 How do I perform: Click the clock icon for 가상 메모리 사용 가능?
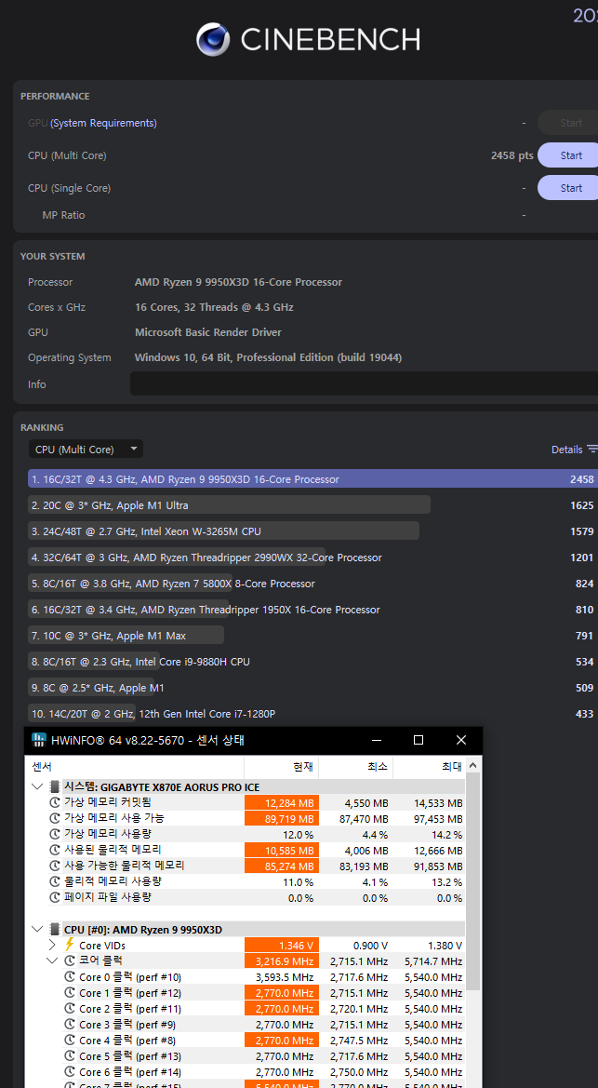[54, 819]
